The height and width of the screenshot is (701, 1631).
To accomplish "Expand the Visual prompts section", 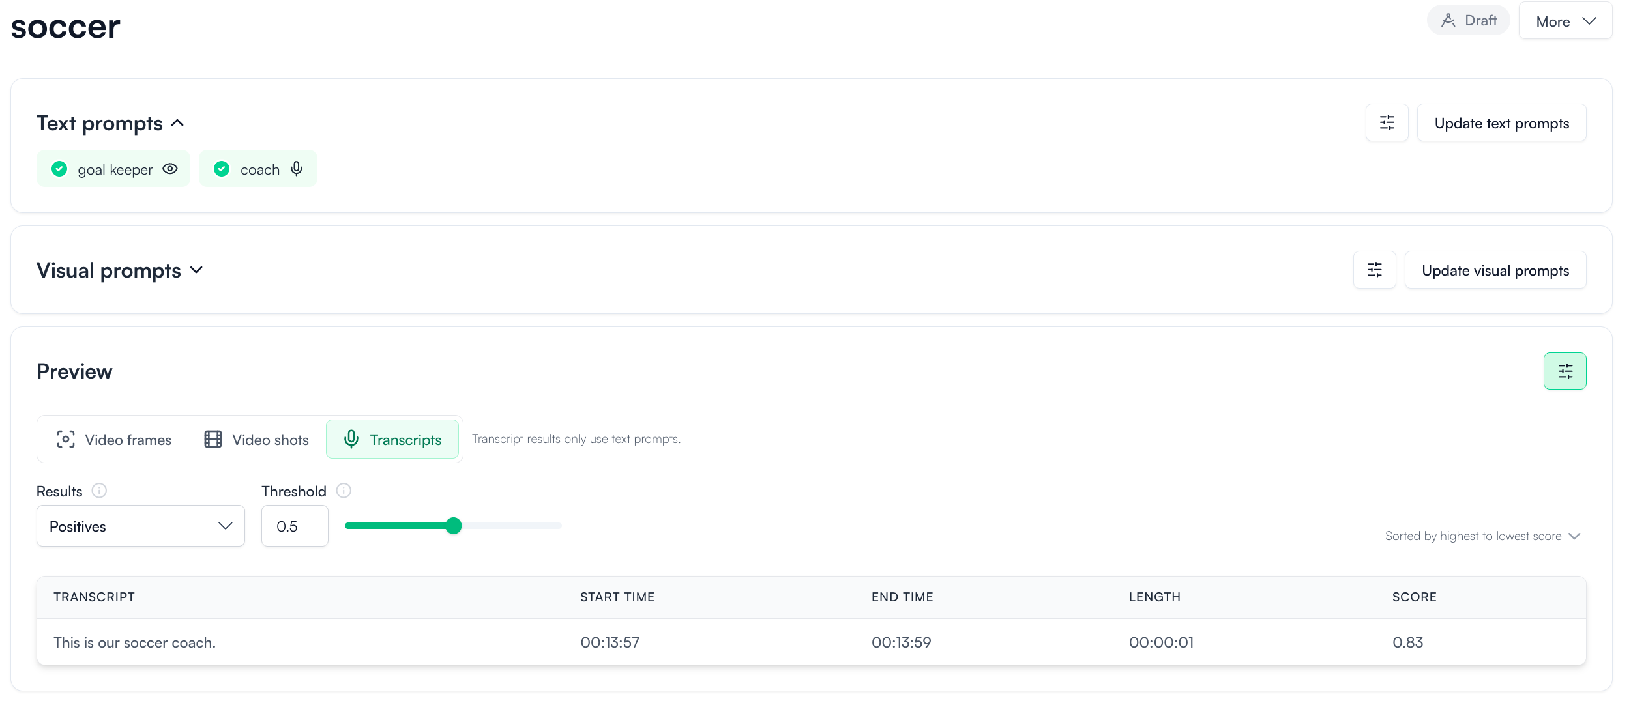I will (196, 270).
